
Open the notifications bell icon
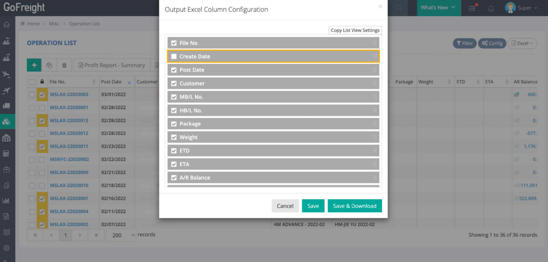pos(491,8)
